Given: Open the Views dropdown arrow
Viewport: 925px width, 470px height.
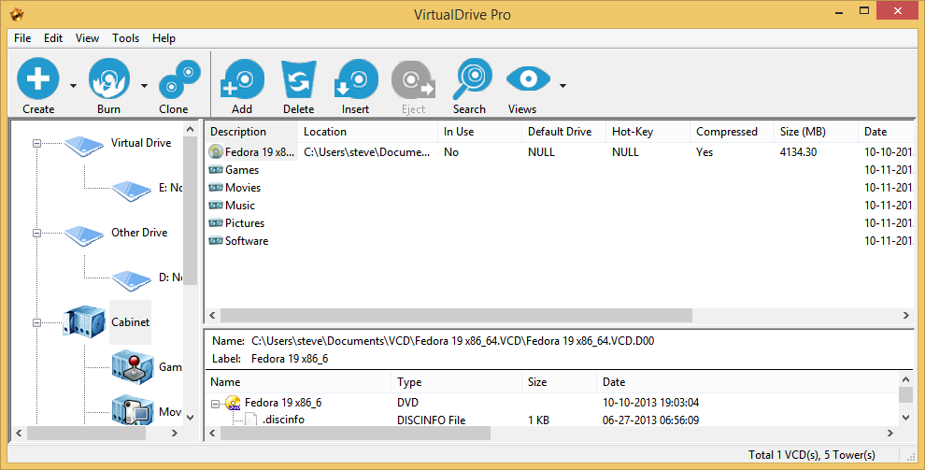Looking at the screenshot, I should pyautogui.click(x=562, y=86).
